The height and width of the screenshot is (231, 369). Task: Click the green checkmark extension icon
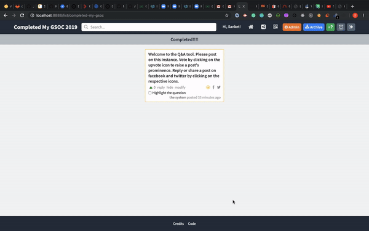coord(278,15)
